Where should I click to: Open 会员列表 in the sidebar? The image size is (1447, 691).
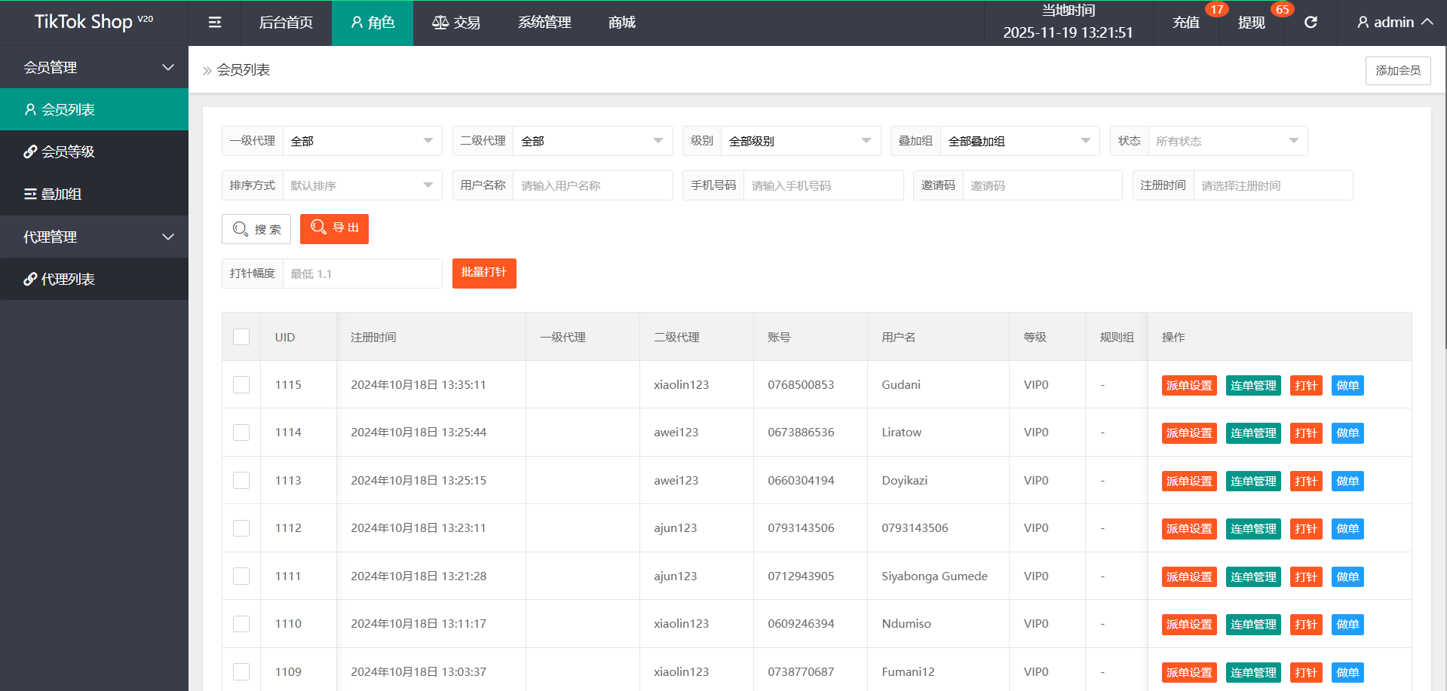click(x=94, y=109)
